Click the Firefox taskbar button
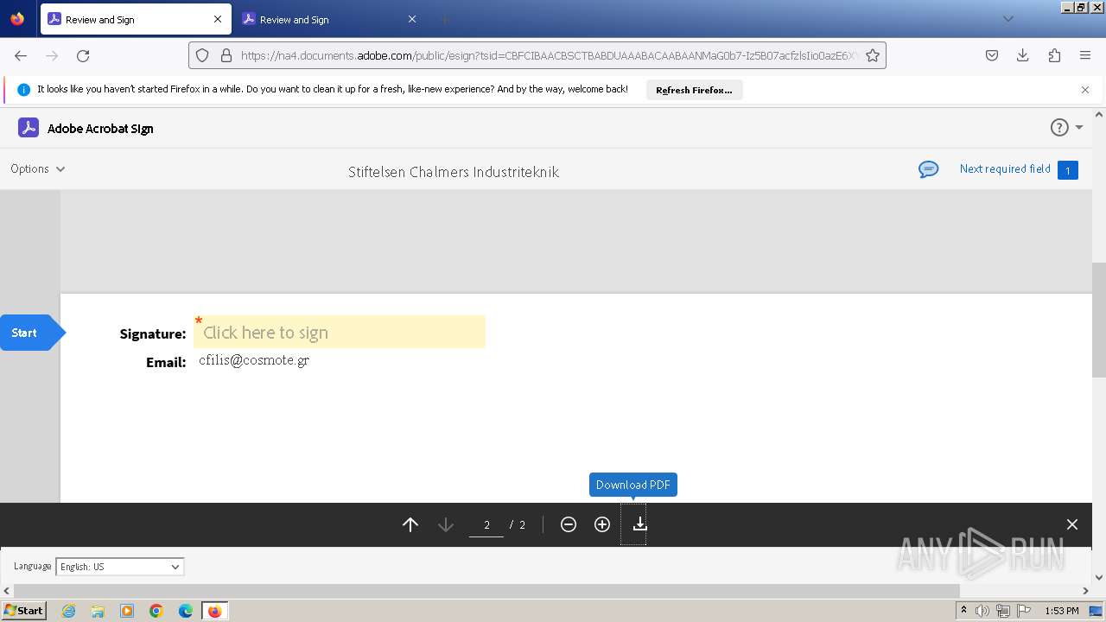 (x=214, y=611)
